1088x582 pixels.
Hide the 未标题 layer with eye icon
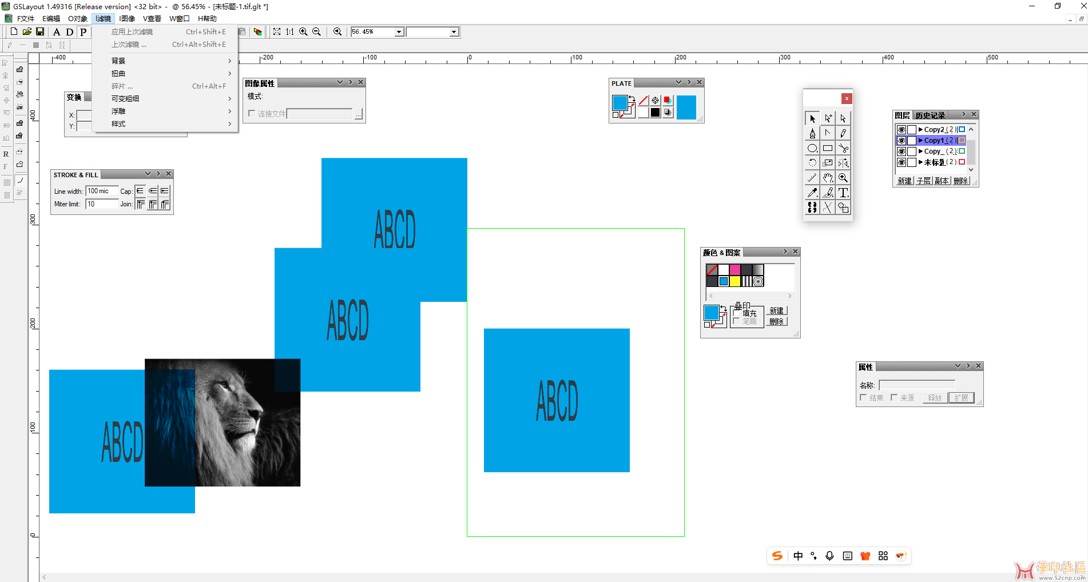pos(902,162)
